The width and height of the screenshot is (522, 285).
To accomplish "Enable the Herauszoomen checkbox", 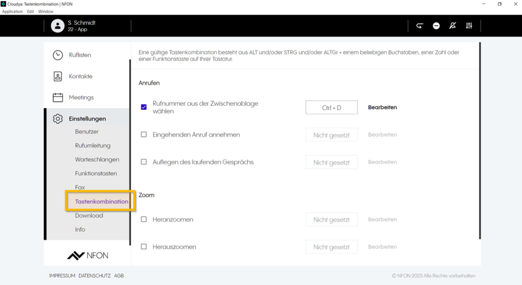I will (x=144, y=247).
